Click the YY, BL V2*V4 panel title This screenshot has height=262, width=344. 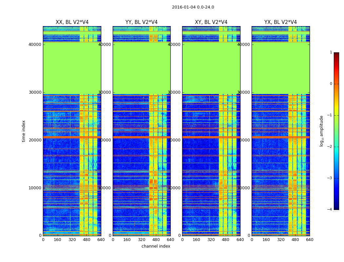[x=142, y=22]
